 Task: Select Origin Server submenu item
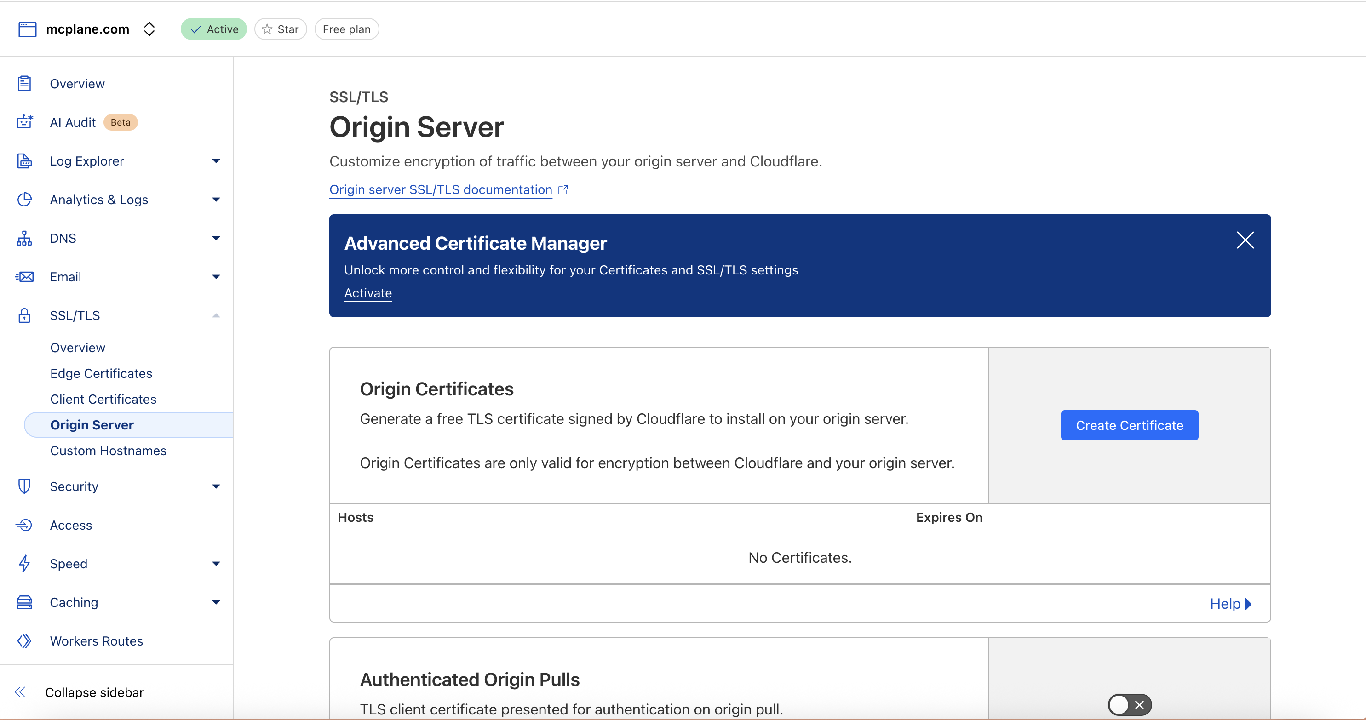point(128,425)
